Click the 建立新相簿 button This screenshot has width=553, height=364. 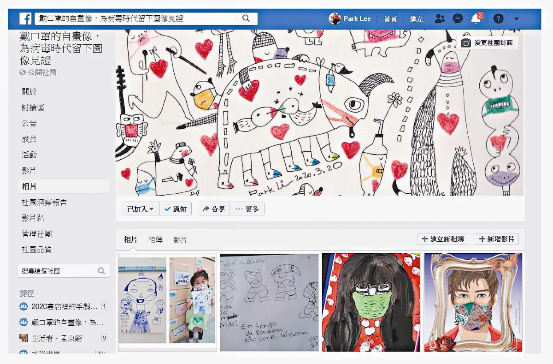tap(443, 239)
